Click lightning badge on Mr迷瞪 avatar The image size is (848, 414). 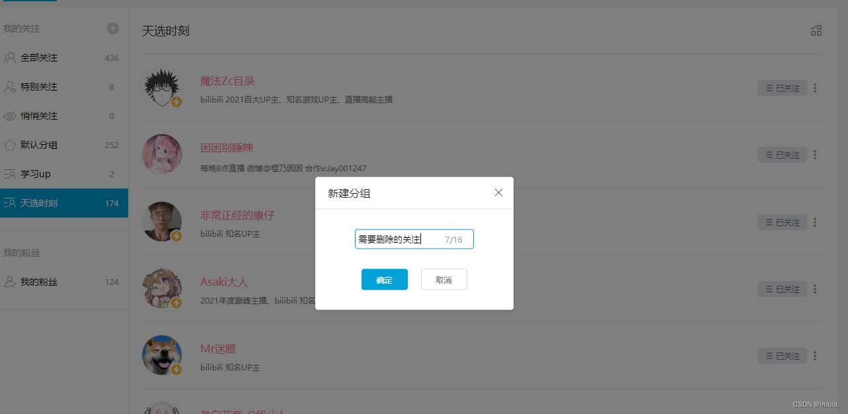(176, 369)
